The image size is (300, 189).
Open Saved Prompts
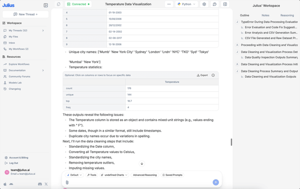[172, 175]
